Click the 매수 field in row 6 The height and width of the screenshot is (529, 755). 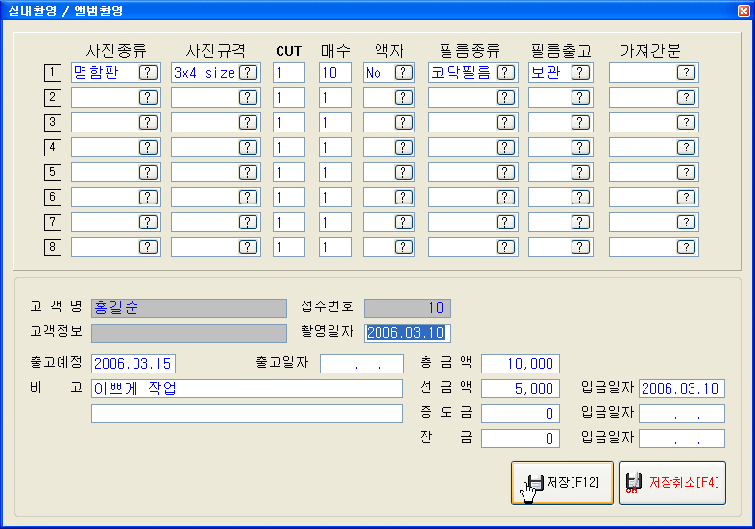click(x=335, y=198)
